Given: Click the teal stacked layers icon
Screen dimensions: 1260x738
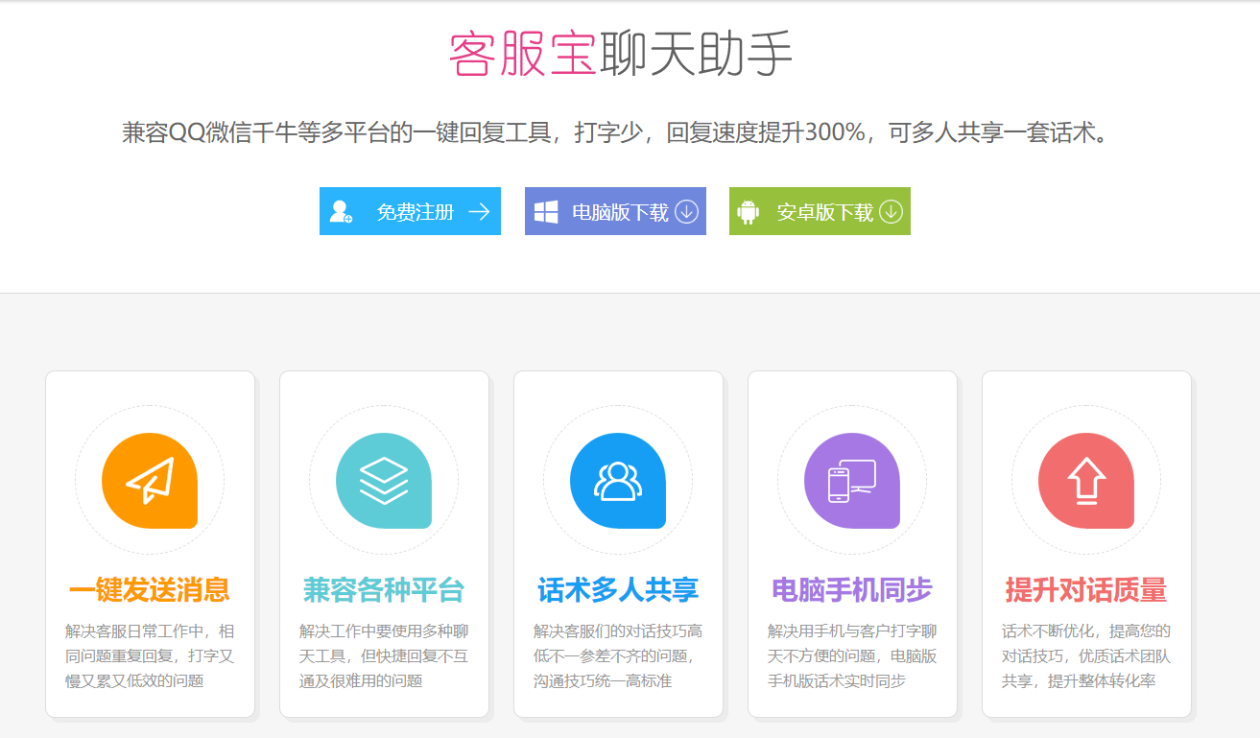Looking at the screenshot, I should point(384,481).
